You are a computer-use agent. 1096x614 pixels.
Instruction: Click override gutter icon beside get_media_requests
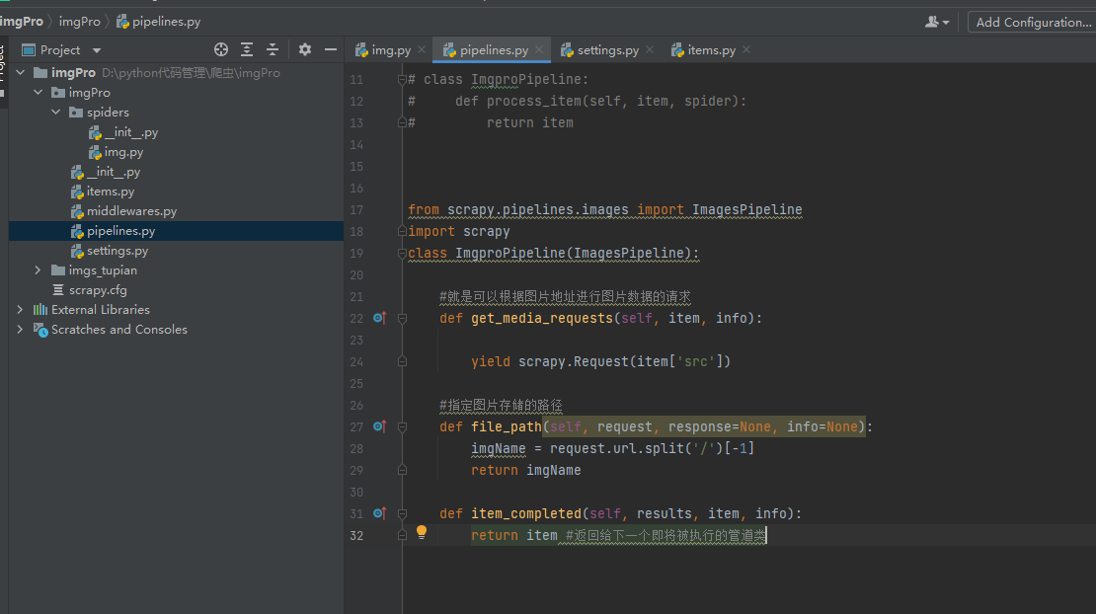(x=379, y=318)
